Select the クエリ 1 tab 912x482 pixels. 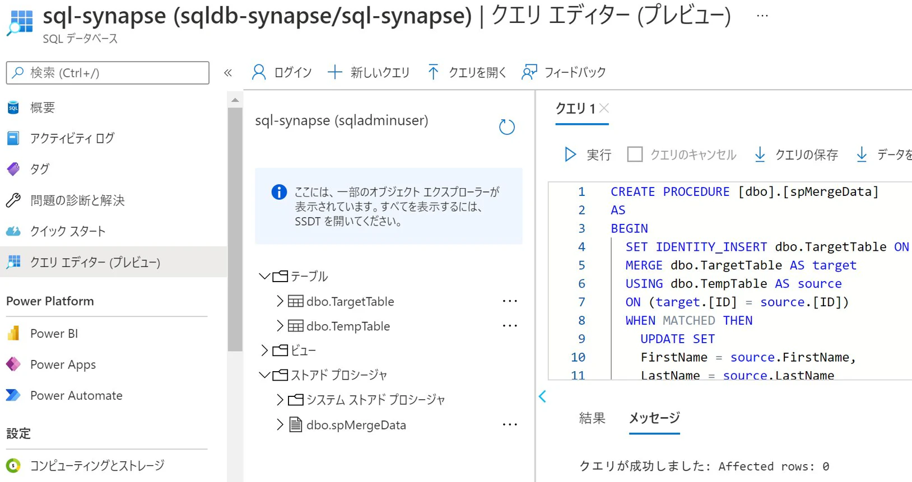(x=575, y=109)
